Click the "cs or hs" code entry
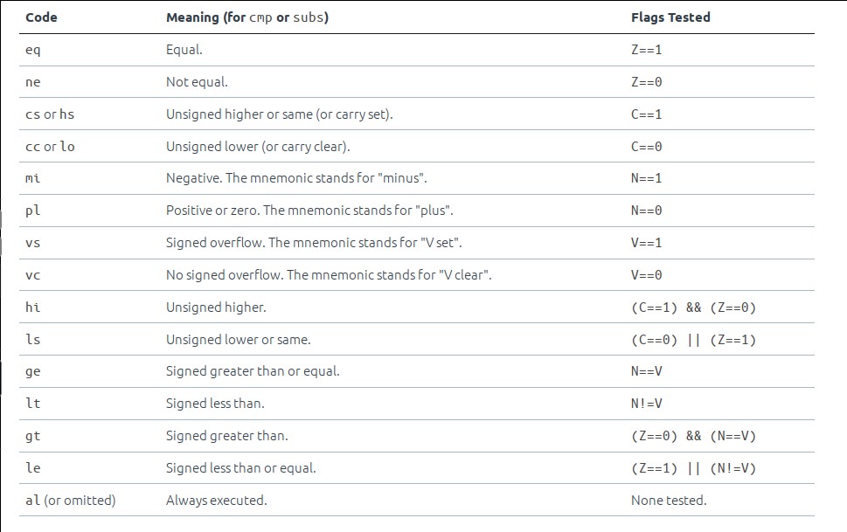 point(50,114)
